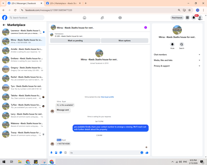The height and width of the screenshot is (165, 207).
Task: Go back with the browser back arrow
Action: pyautogui.click(x=4, y=10)
